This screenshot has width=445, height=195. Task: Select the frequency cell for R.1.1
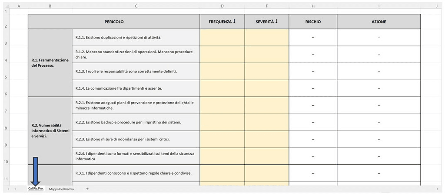[x=222, y=37]
